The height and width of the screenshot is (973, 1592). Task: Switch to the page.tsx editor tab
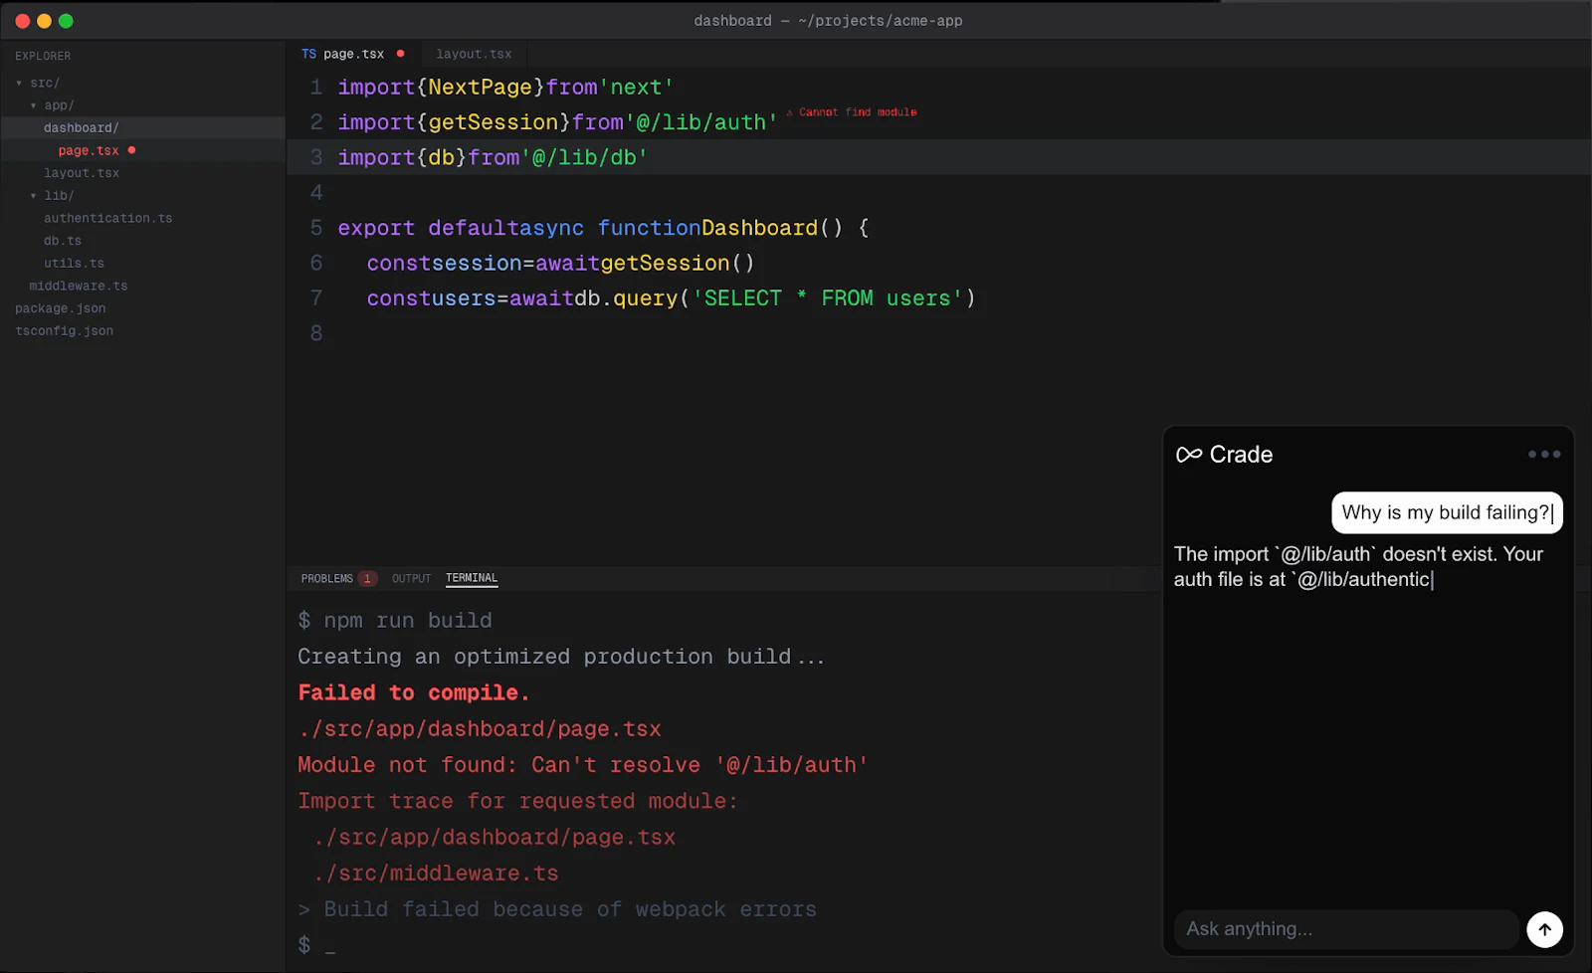(353, 54)
